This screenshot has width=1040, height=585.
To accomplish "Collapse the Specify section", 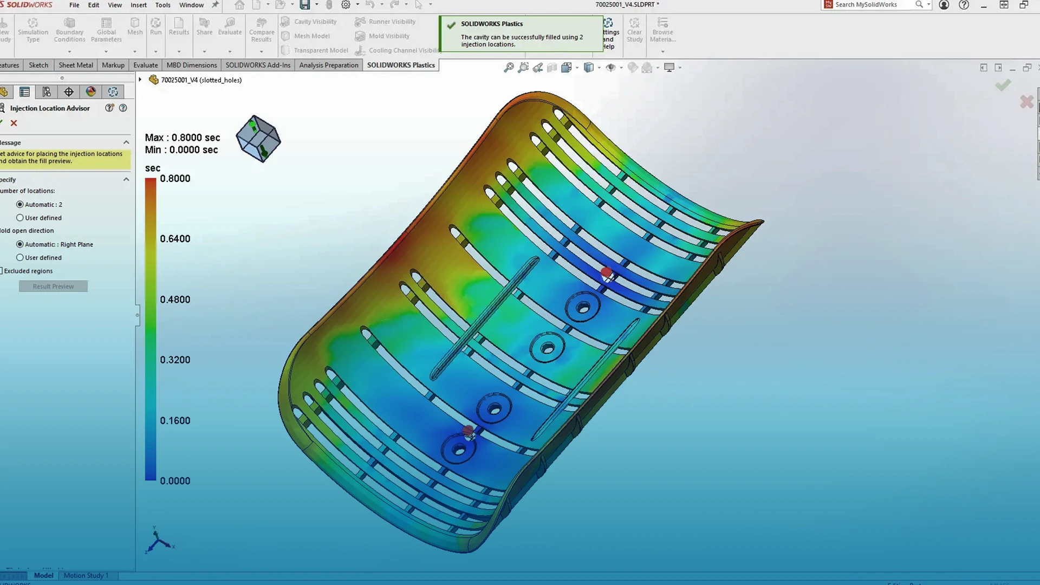I will point(126,179).
